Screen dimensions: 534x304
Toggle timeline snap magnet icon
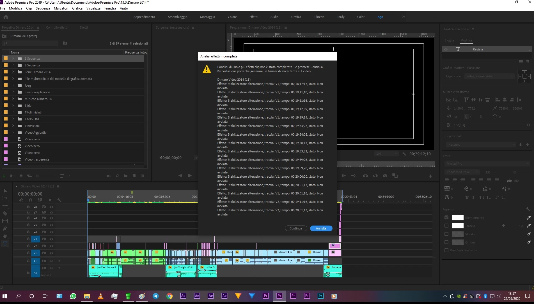pyautogui.click(x=31, y=200)
